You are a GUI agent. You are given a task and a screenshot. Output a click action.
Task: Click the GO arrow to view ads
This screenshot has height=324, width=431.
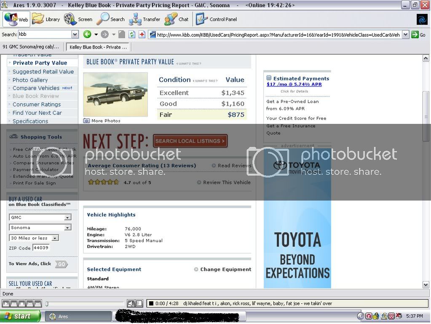(x=61, y=264)
